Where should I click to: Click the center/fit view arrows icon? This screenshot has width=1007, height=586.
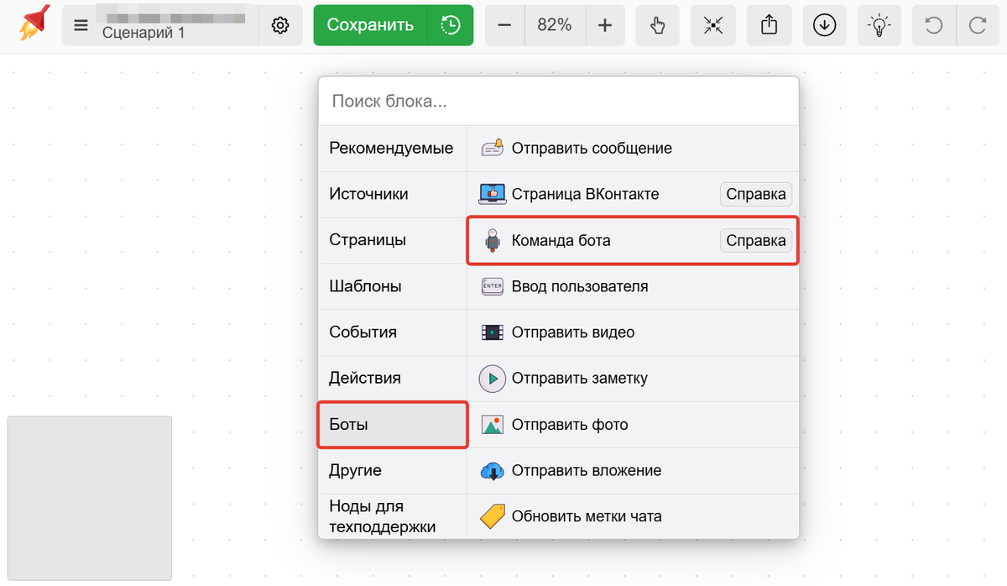713,25
